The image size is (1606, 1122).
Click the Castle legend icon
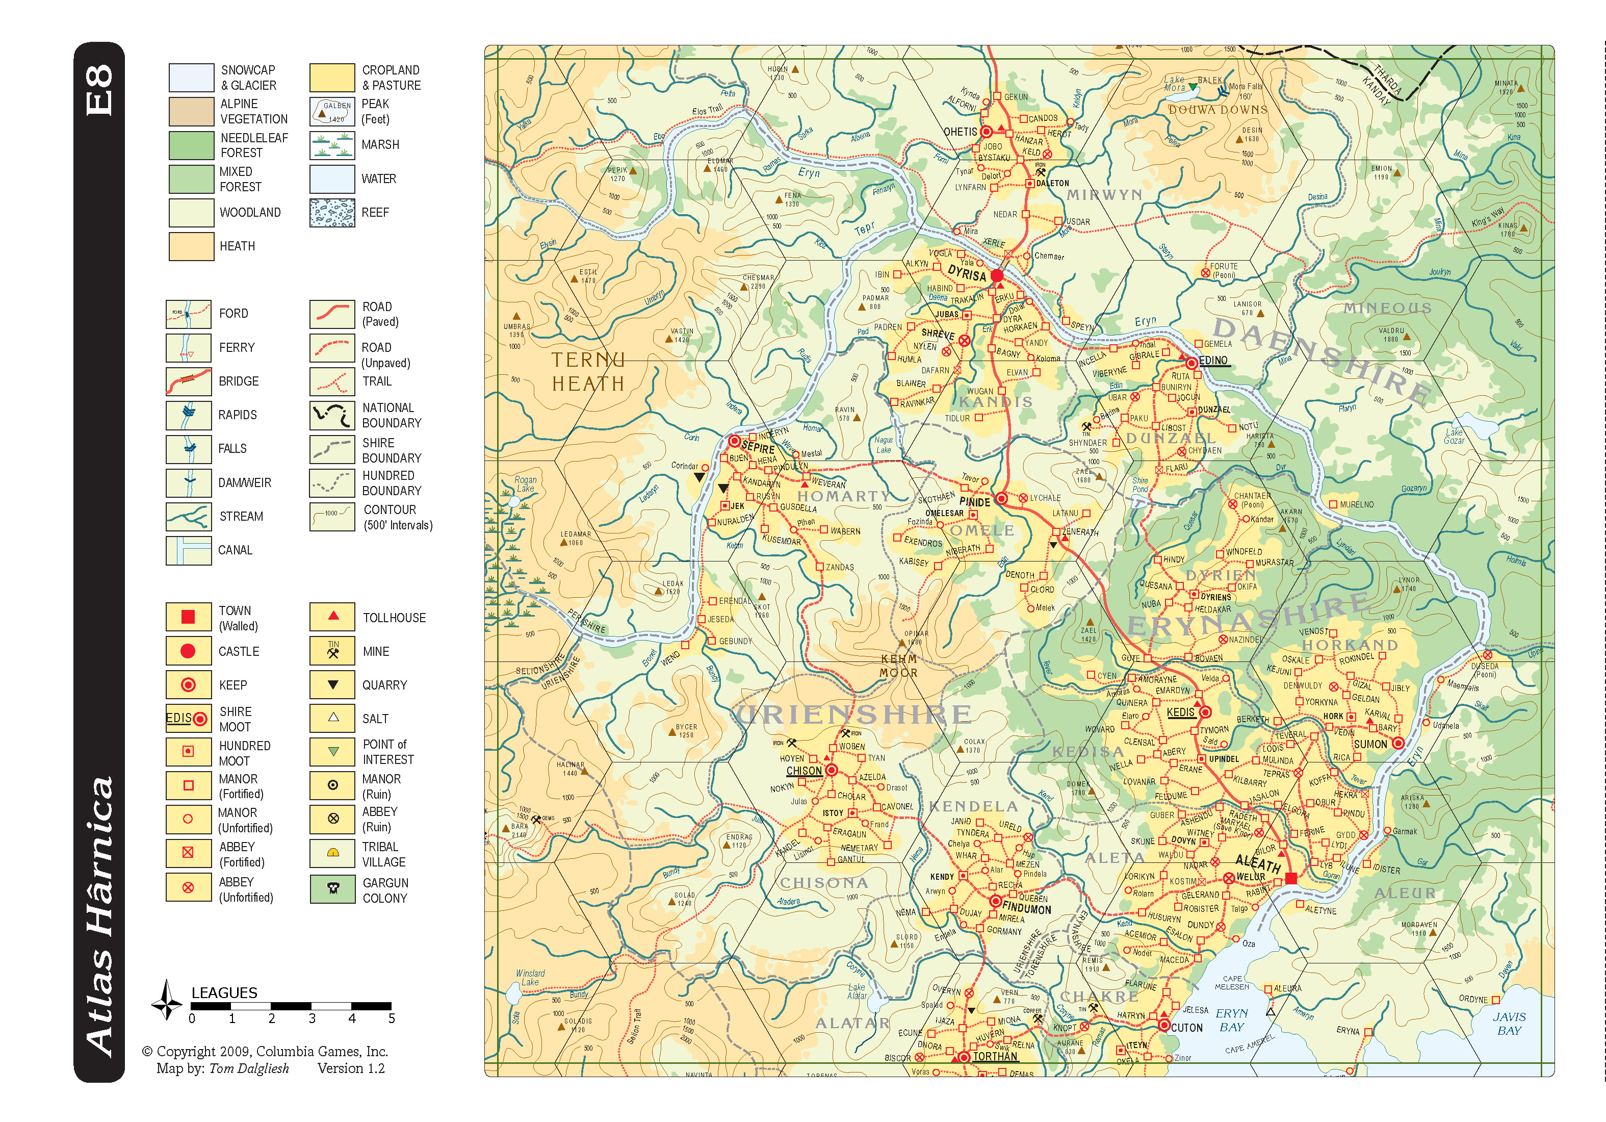pos(188,651)
